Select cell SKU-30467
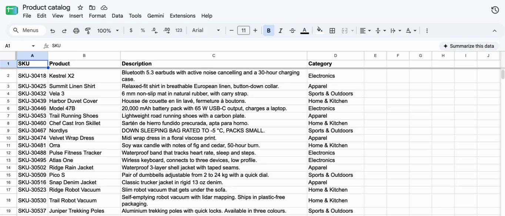This screenshot has width=505, height=216. [x=32, y=131]
